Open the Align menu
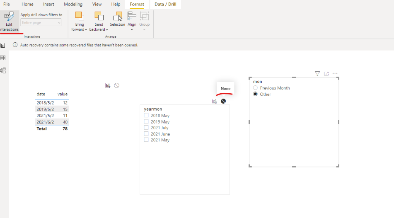This screenshot has width=394, height=218. point(132,22)
